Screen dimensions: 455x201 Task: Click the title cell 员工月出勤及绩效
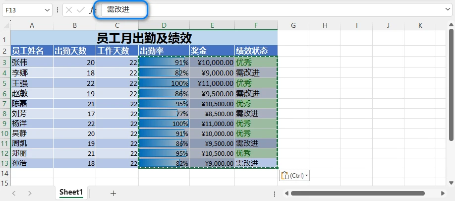(x=144, y=38)
